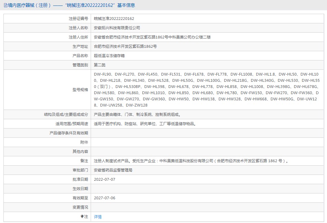Click the 结构及组成/主要组成成分 label
Image resolution: width=327 pixels, height=223 pixels.
66,114
